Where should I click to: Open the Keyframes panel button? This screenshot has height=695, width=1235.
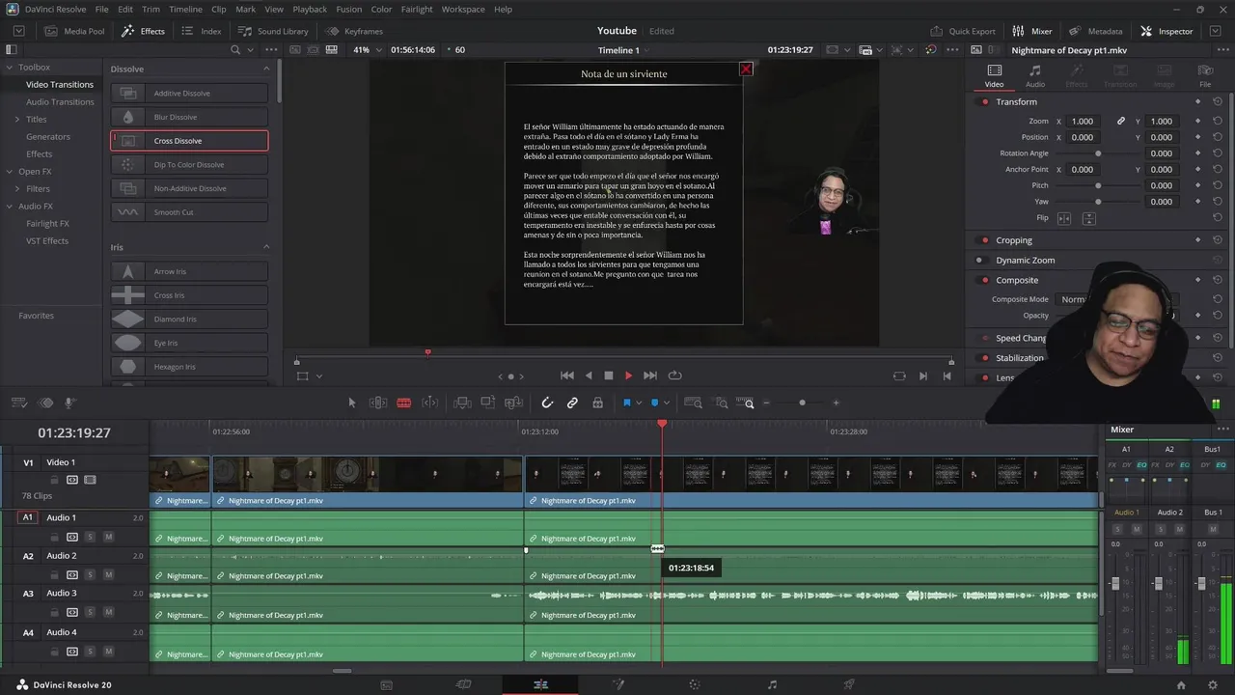[354, 31]
